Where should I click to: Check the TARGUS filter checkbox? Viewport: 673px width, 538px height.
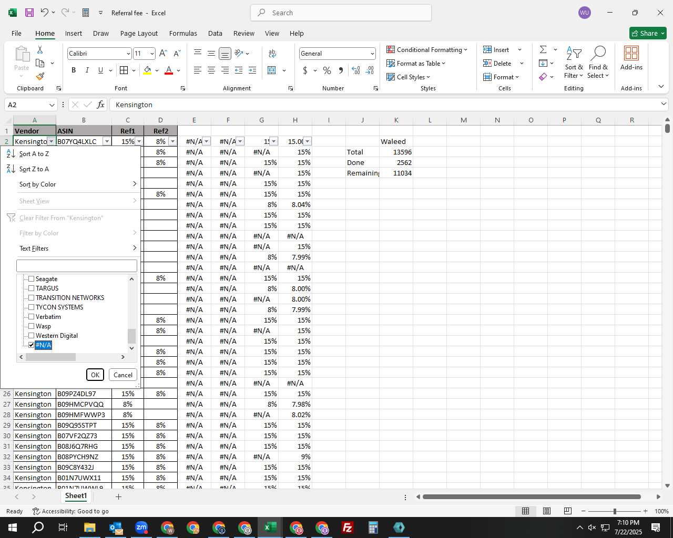(31, 288)
